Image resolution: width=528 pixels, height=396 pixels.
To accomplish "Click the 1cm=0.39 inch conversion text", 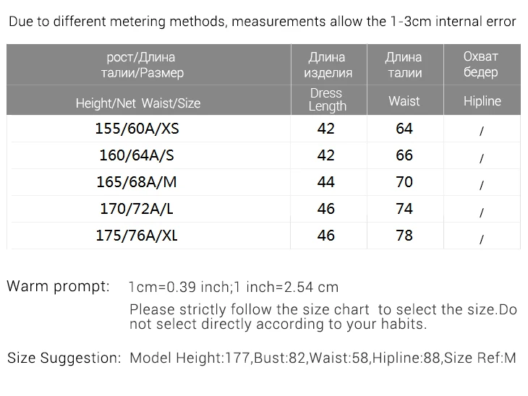I will click(181, 288).
